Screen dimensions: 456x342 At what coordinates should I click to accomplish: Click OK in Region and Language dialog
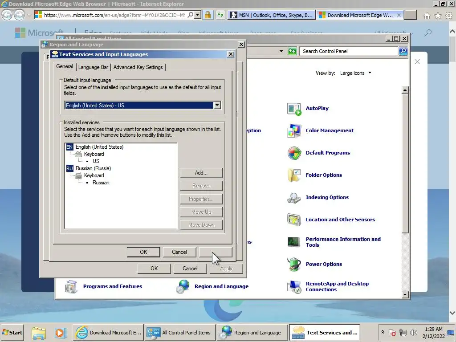(x=154, y=269)
